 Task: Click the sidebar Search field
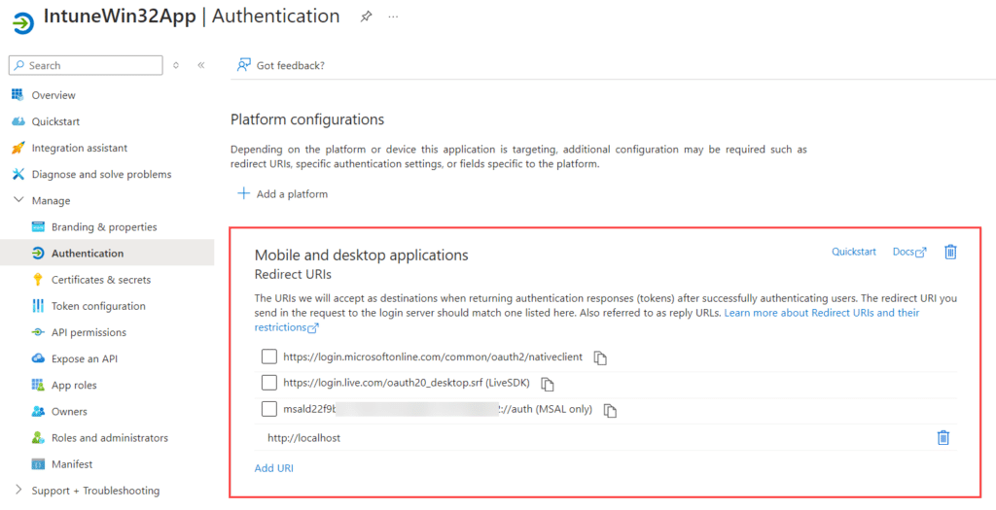[x=86, y=65]
